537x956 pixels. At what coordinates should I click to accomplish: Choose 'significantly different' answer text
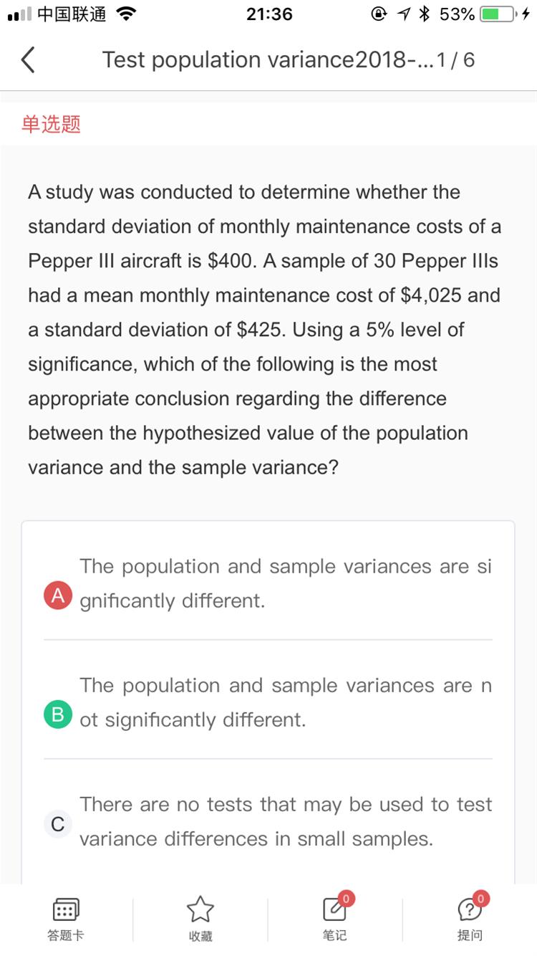pyautogui.click(x=285, y=583)
